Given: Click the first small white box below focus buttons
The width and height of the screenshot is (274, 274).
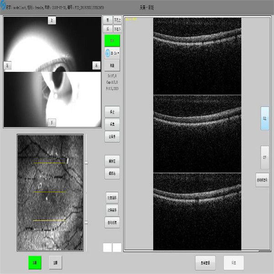Looking at the screenshot, I should click(x=107, y=247).
